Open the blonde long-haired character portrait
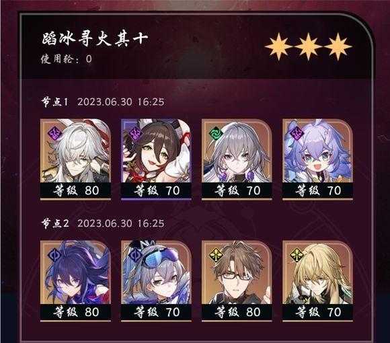390x343 pixels. click(317, 281)
